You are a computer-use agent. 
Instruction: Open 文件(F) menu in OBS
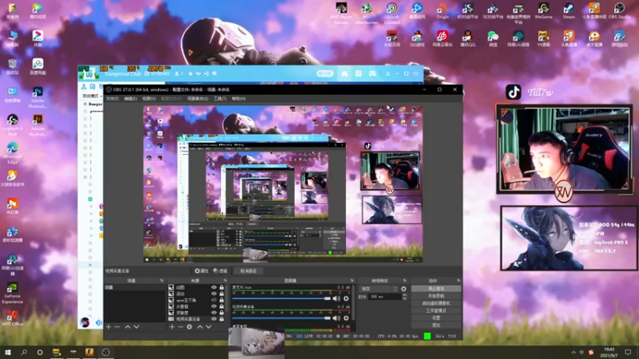click(x=112, y=98)
